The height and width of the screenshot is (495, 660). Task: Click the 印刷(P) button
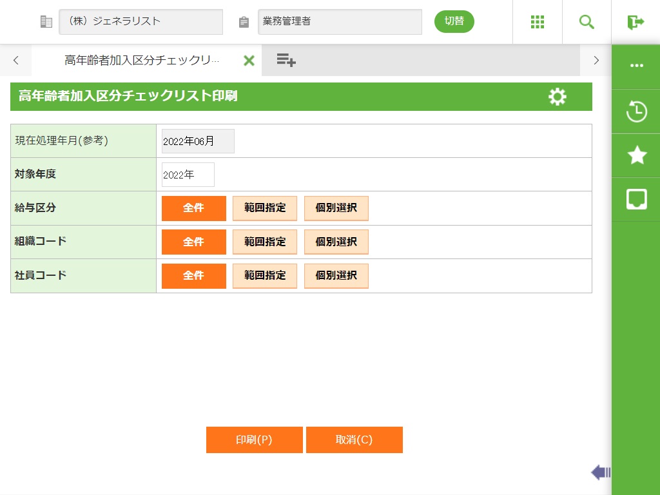(x=255, y=440)
